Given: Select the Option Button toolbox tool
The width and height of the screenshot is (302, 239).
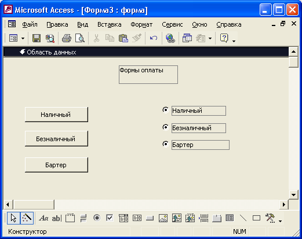Looking at the screenshot, I should click(x=97, y=218).
